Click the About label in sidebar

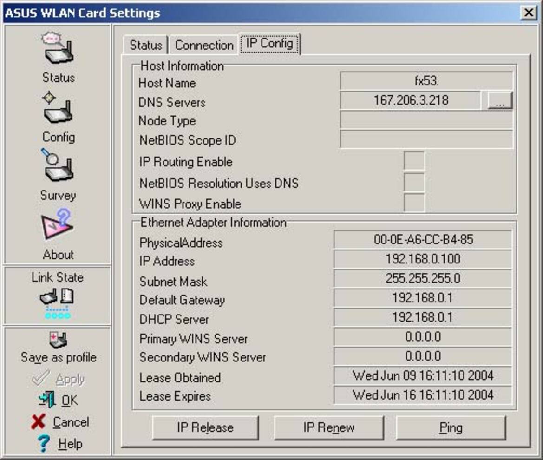coord(58,255)
